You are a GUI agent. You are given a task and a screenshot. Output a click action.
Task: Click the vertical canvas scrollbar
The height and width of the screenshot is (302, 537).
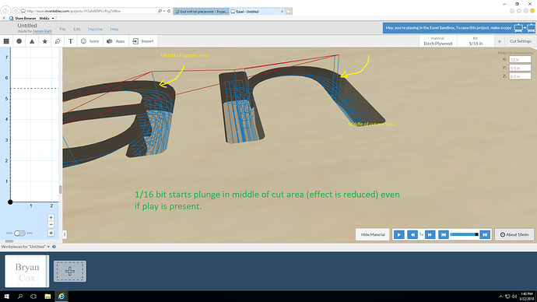[61, 189]
